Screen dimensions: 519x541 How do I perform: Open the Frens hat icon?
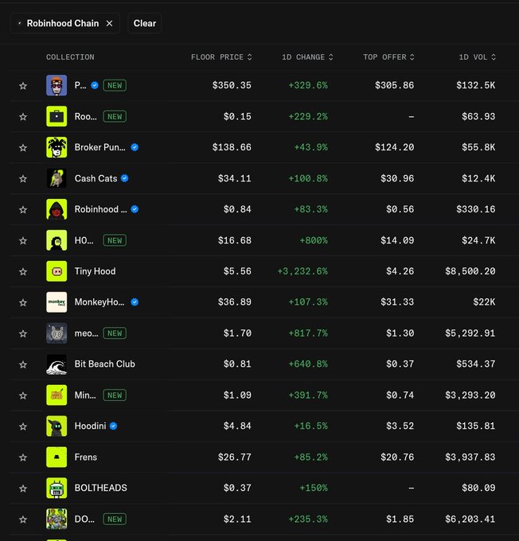tap(57, 457)
